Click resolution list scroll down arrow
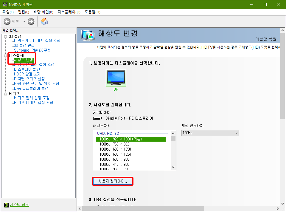 [x=173, y=167]
